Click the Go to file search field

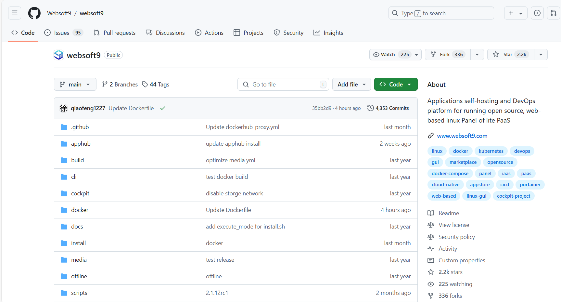(x=283, y=85)
